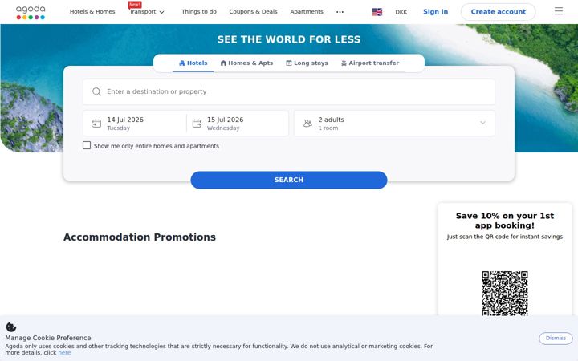
Task: Click the check-in calendar icon
Action: 96,124
